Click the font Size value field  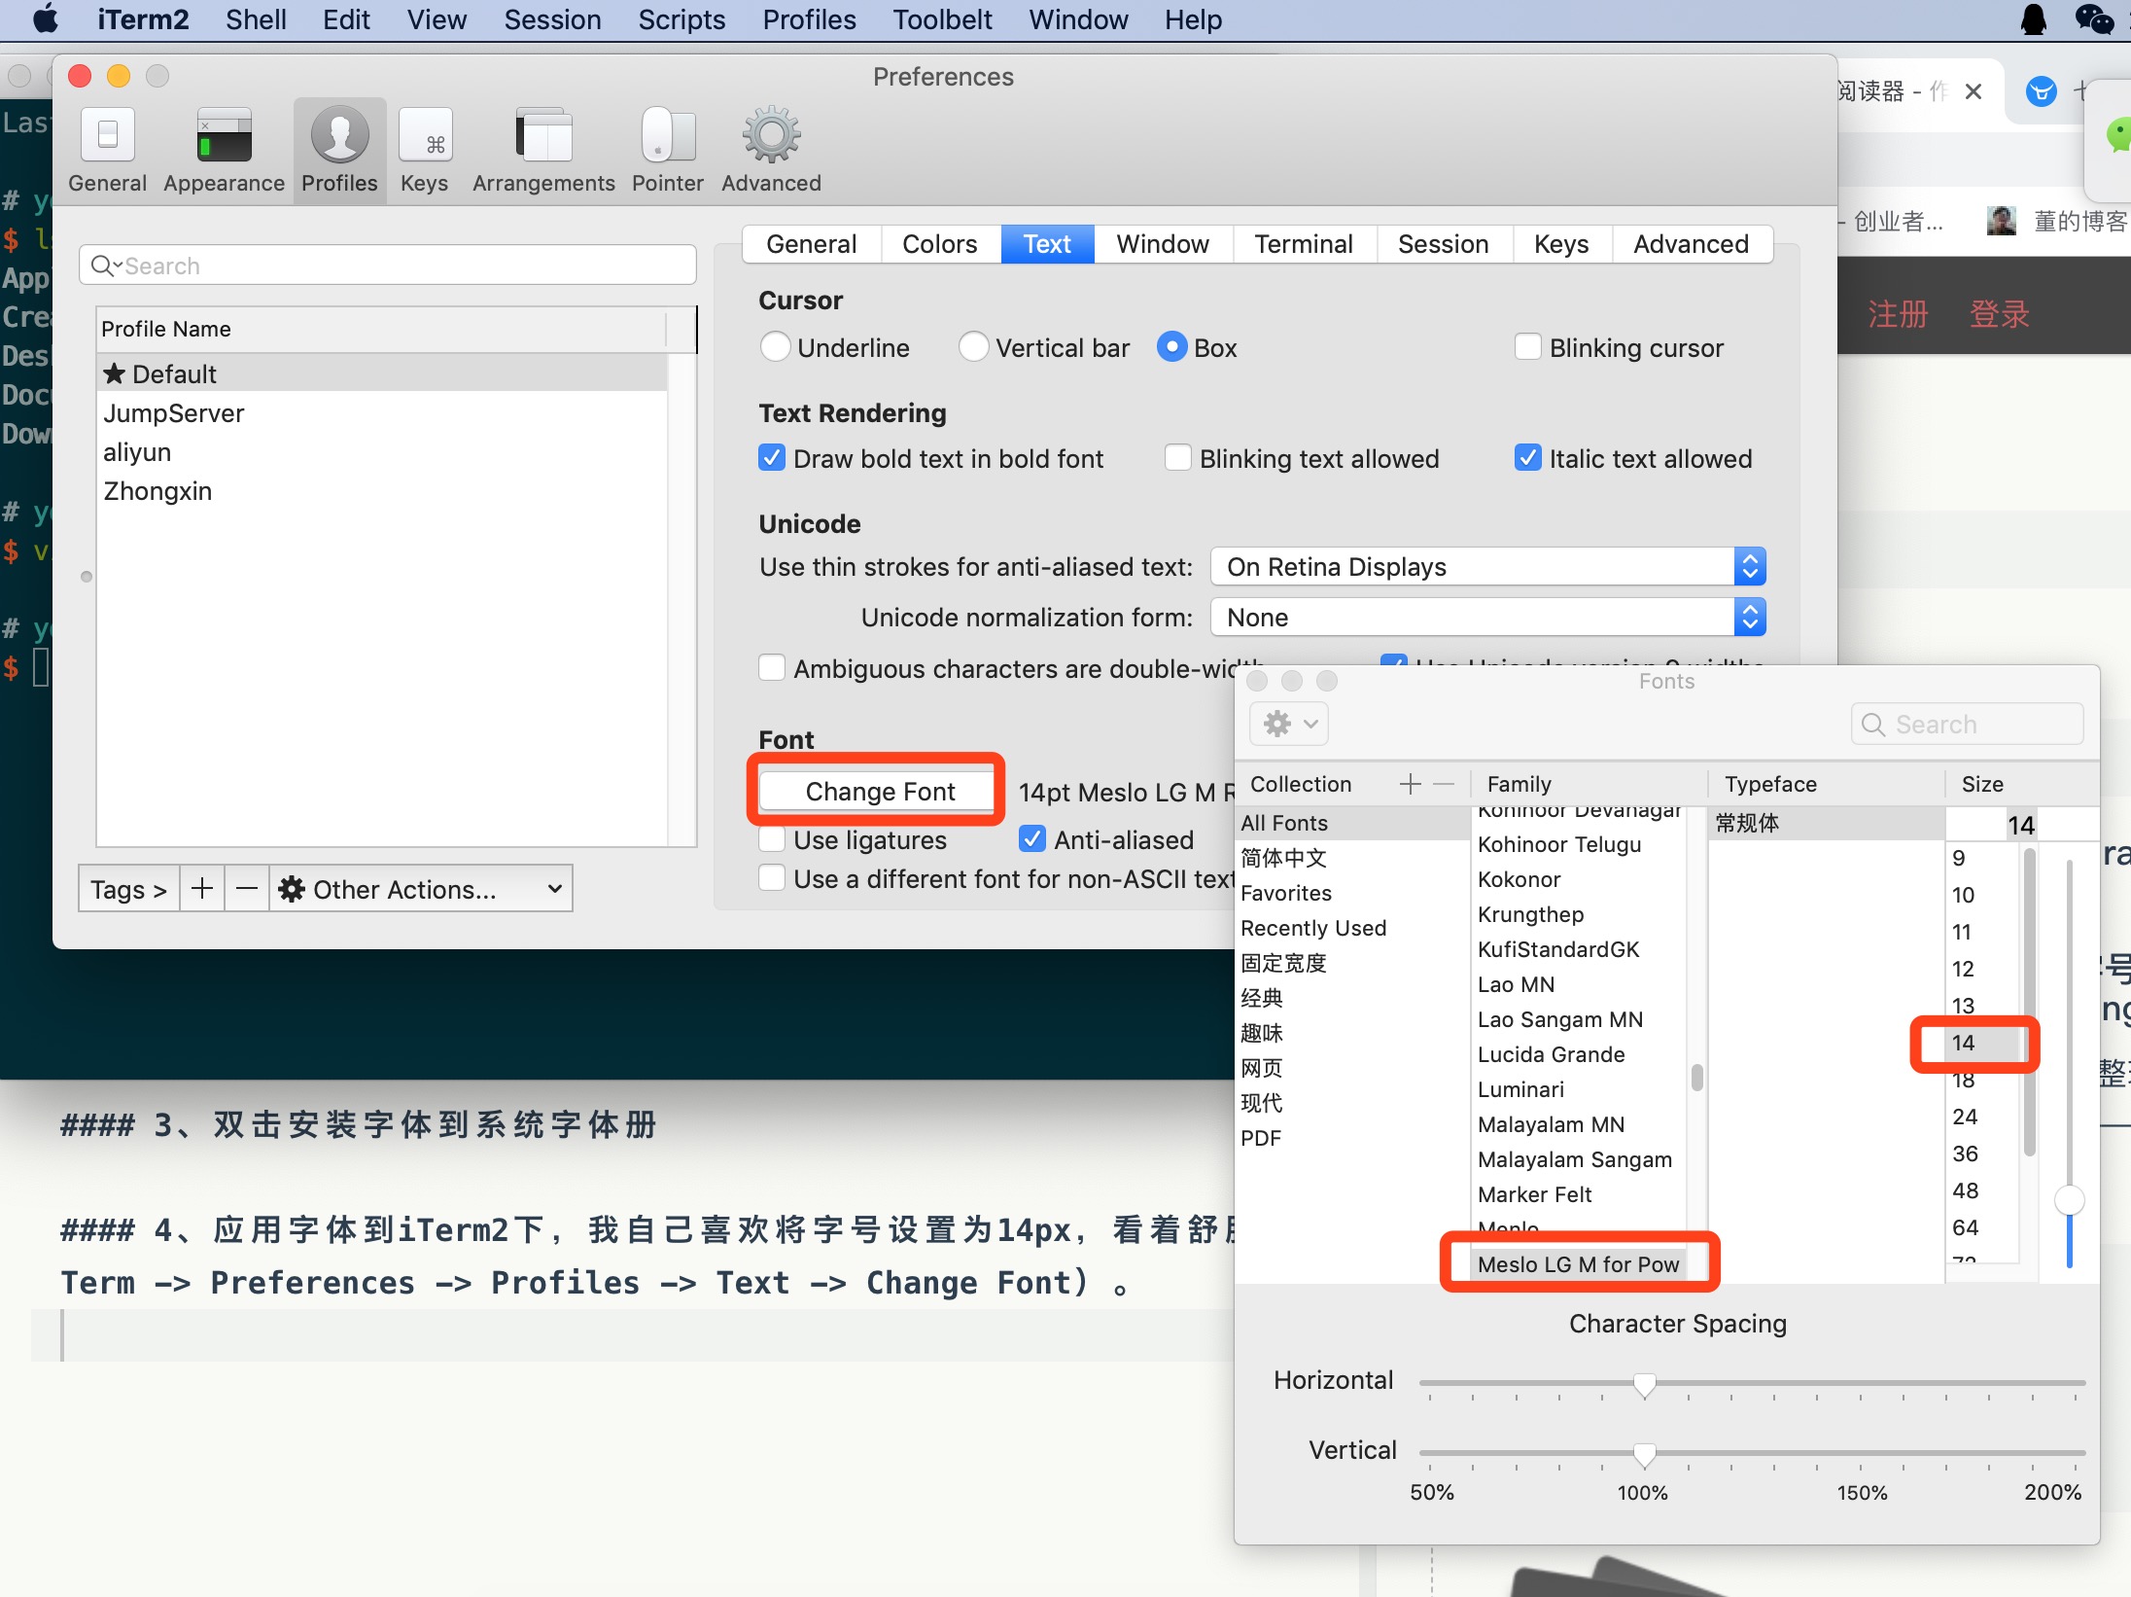(x=2021, y=825)
